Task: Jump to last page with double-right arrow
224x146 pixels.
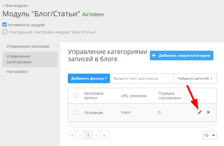Action: (x=104, y=135)
